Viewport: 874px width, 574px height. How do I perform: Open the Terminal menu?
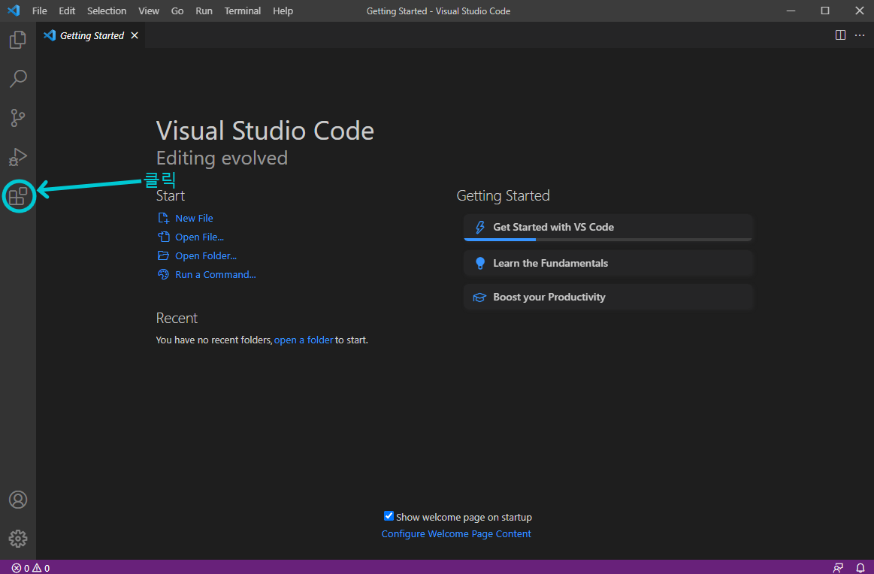(x=242, y=11)
